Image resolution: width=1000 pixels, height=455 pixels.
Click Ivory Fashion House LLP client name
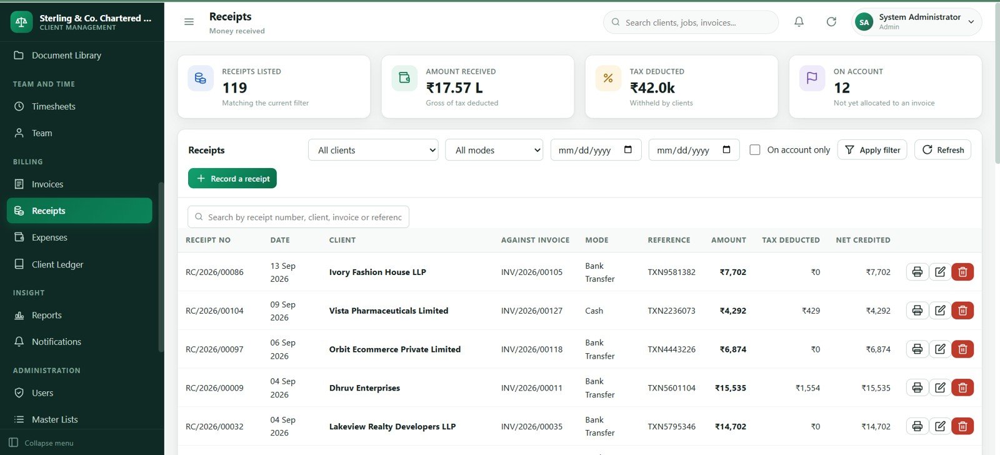click(377, 272)
